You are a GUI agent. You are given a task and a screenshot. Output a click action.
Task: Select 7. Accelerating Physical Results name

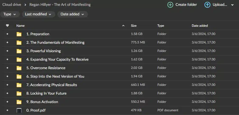[x=52, y=85]
